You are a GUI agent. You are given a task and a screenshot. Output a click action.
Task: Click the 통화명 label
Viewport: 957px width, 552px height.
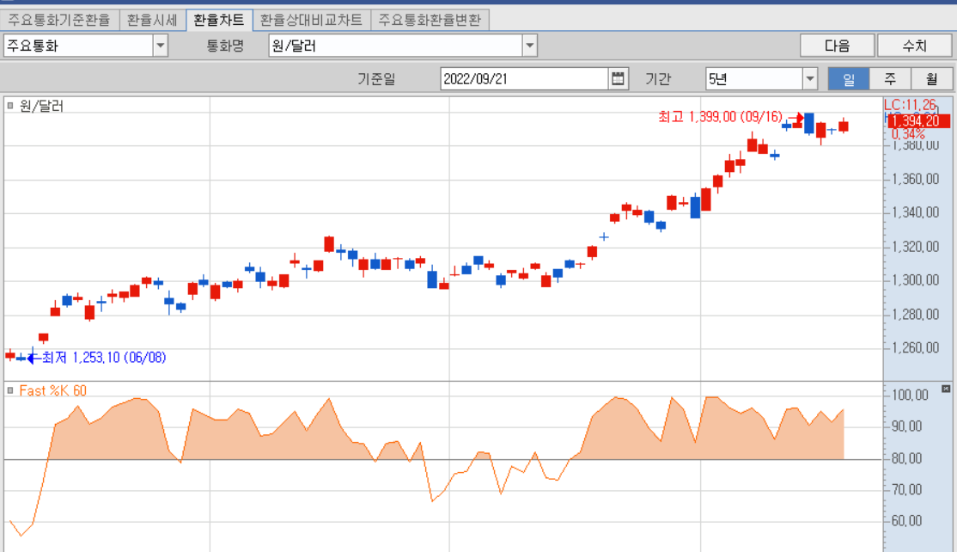point(225,46)
